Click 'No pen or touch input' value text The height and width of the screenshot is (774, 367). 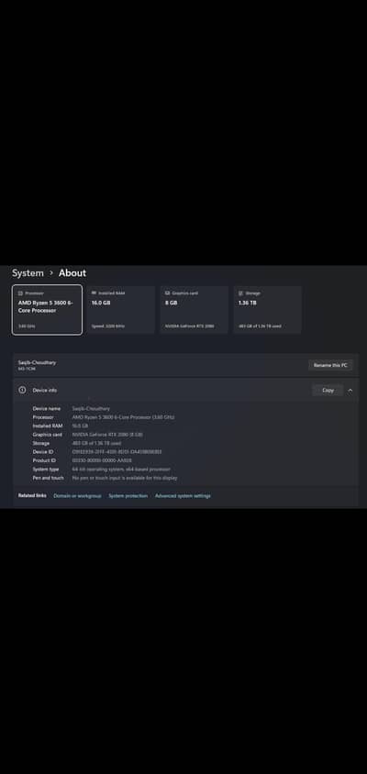(x=125, y=478)
